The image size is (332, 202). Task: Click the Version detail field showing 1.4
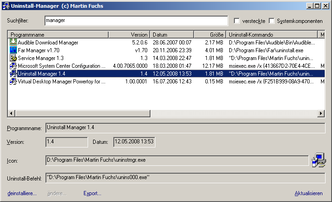pyautogui.click(x=66, y=142)
